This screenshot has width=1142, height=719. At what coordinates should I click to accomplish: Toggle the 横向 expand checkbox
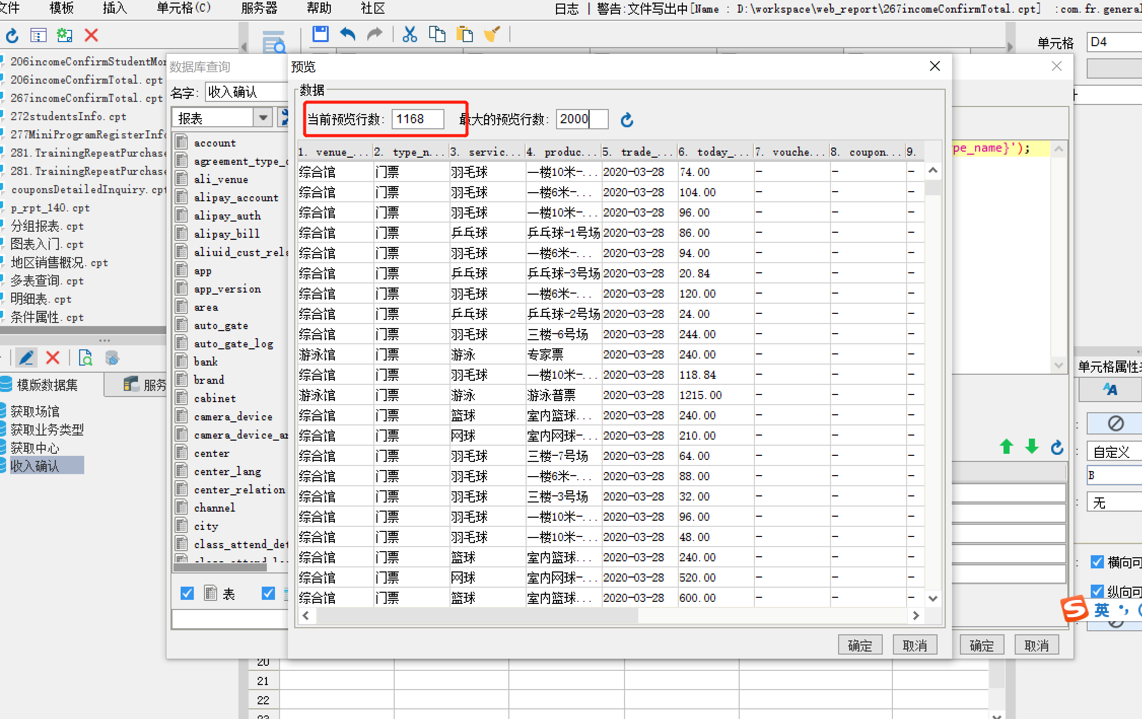[x=1097, y=562]
